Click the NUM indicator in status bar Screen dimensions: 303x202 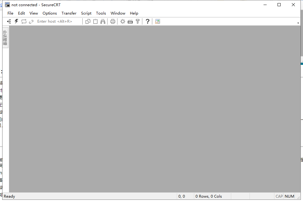pos(289,196)
